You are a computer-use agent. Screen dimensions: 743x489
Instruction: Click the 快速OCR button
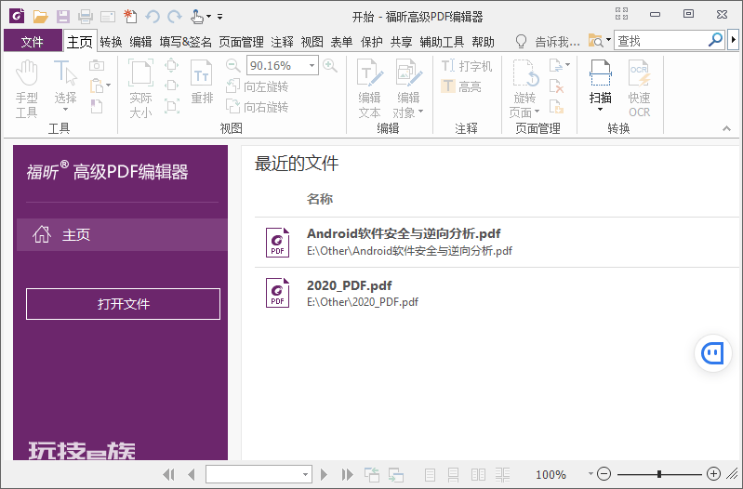pyautogui.click(x=639, y=88)
